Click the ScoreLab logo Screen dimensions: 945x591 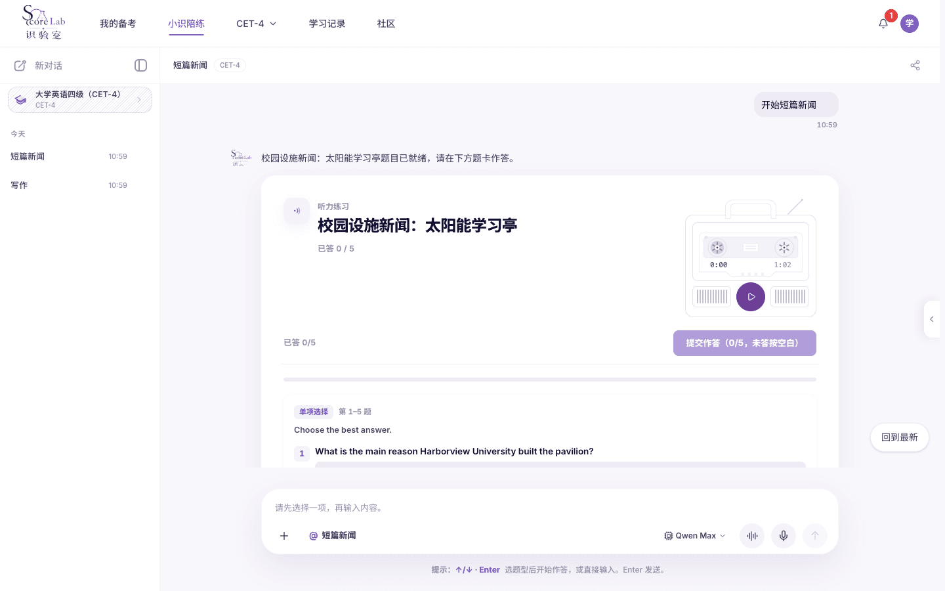pos(44,23)
